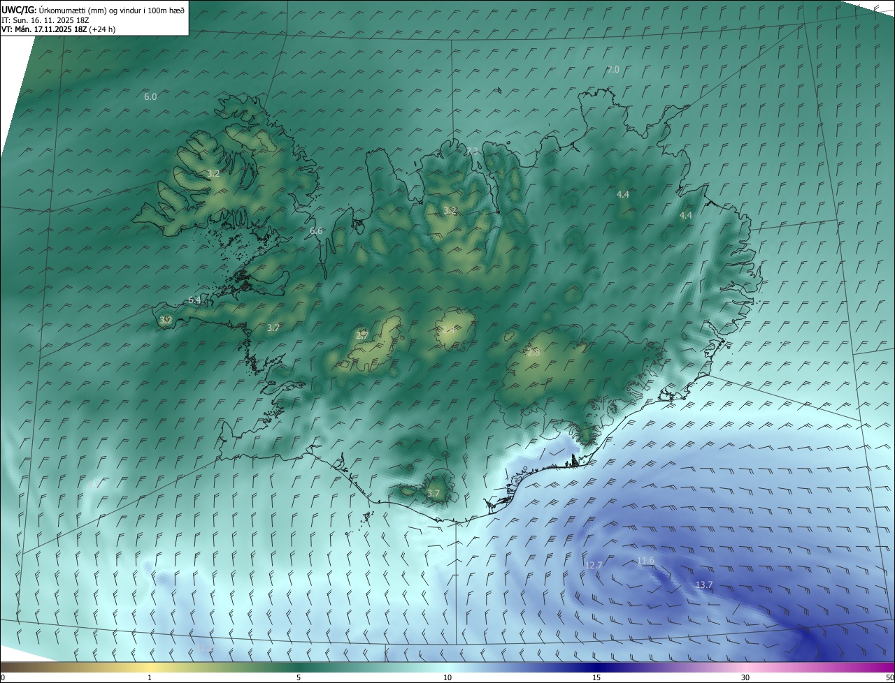Screen dimensions: 895x683
Task: Click the 7.0 value label off the north coast
Action: [613, 69]
